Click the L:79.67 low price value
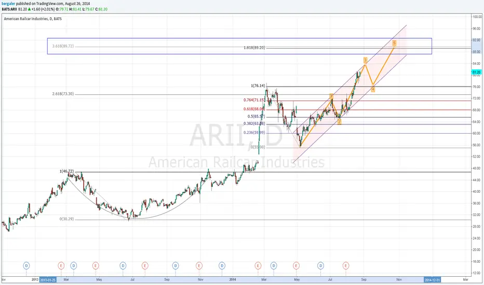This screenshot has height=285, width=484. (x=88, y=9)
